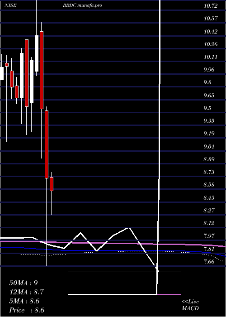The height and width of the screenshot is (317, 226).
Task: Click the last small red candlestick near 8.6
Action: pyautogui.click(x=52, y=184)
